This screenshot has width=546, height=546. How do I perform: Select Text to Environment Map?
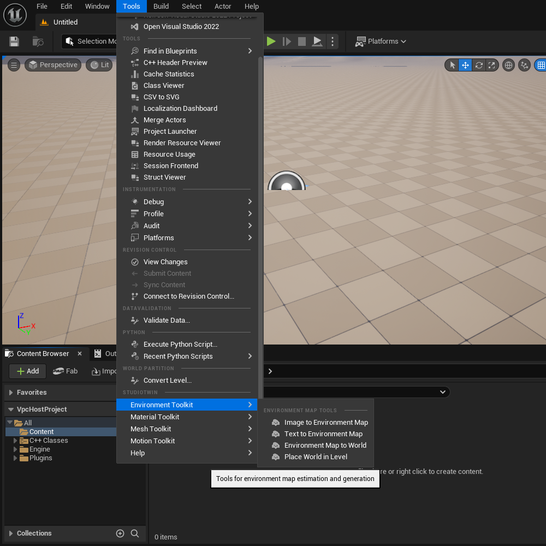click(x=316, y=434)
